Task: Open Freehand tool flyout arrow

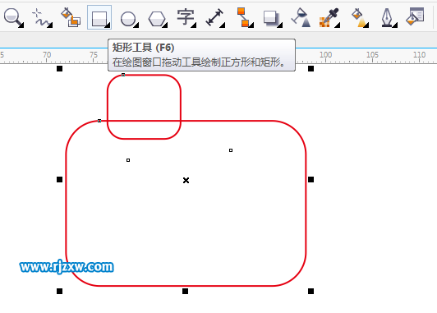Action: click(x=50, y=25)
